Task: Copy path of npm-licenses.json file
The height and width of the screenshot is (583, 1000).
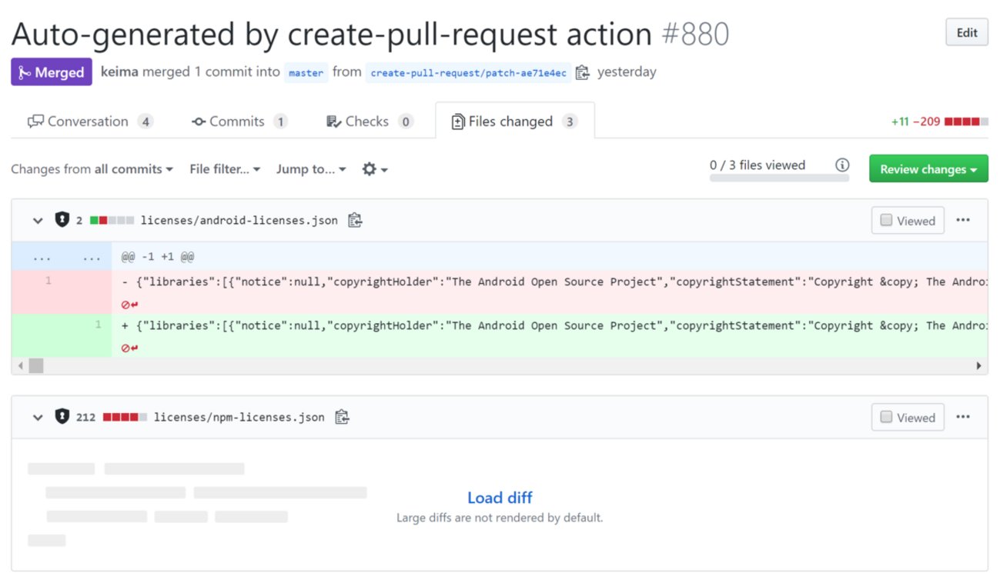Action: [342, 418]
